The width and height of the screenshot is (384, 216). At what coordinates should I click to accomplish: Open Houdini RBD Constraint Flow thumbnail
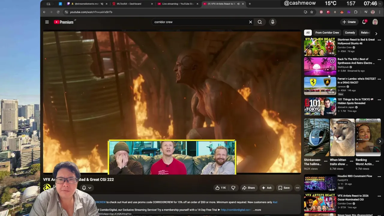click(320, 183)
